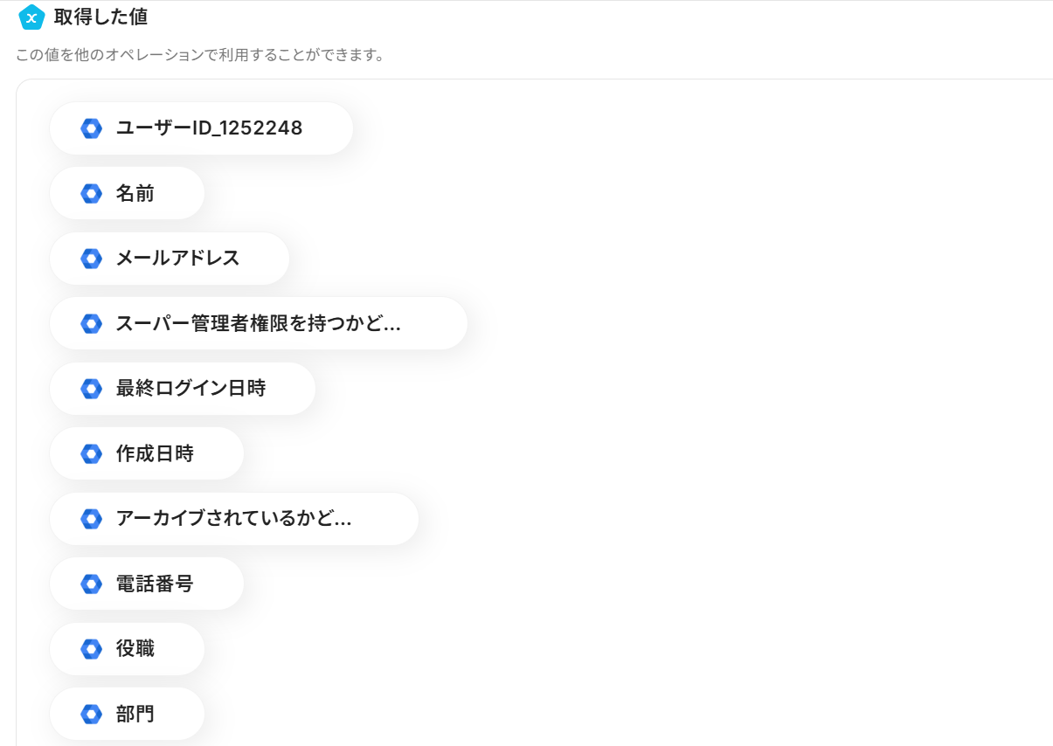1053x746 pixels.
Task: Select the 名前 value chip
Action: pos(135,193)
